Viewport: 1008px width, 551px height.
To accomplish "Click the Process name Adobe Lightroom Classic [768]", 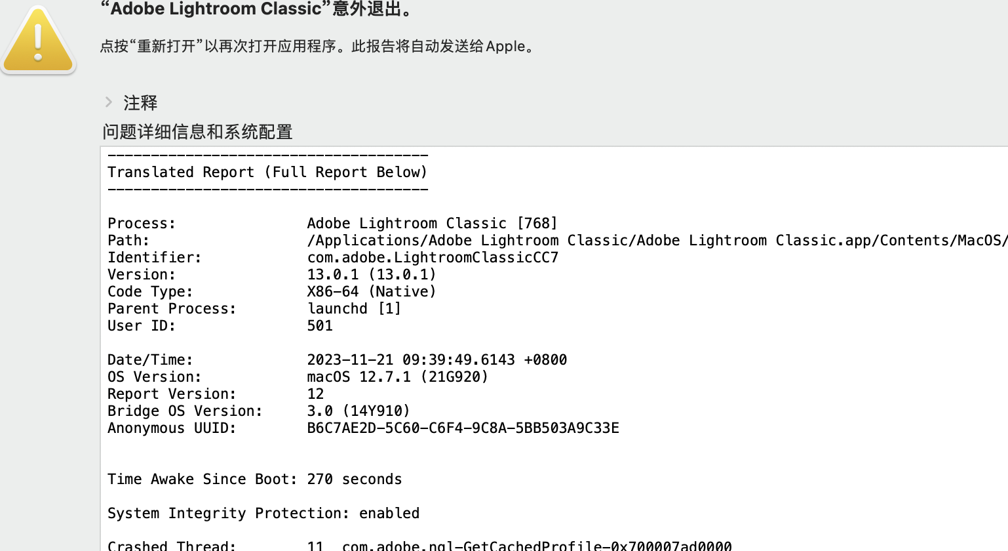I will pyautogui.click(x=432, y=224).
